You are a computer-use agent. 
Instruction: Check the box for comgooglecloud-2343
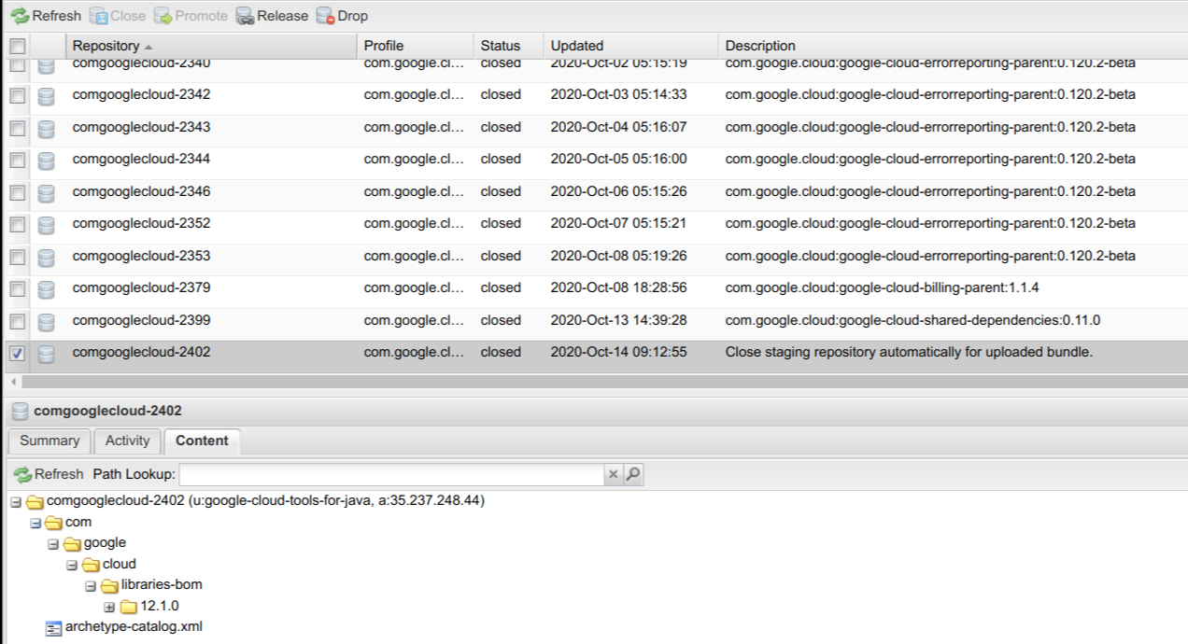(17, 128)
